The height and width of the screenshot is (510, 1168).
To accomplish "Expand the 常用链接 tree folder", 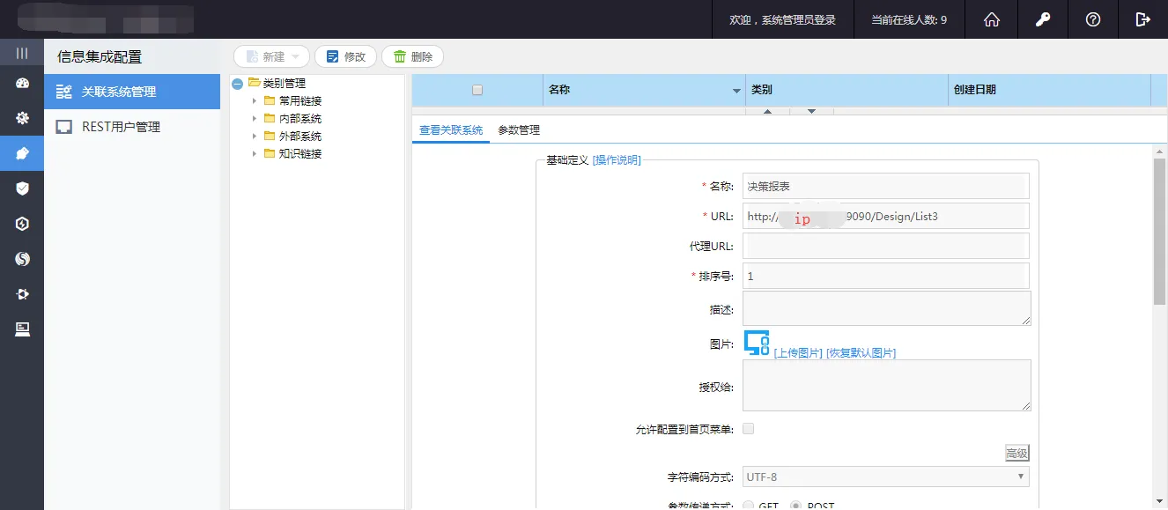I will tap(255, 100).
